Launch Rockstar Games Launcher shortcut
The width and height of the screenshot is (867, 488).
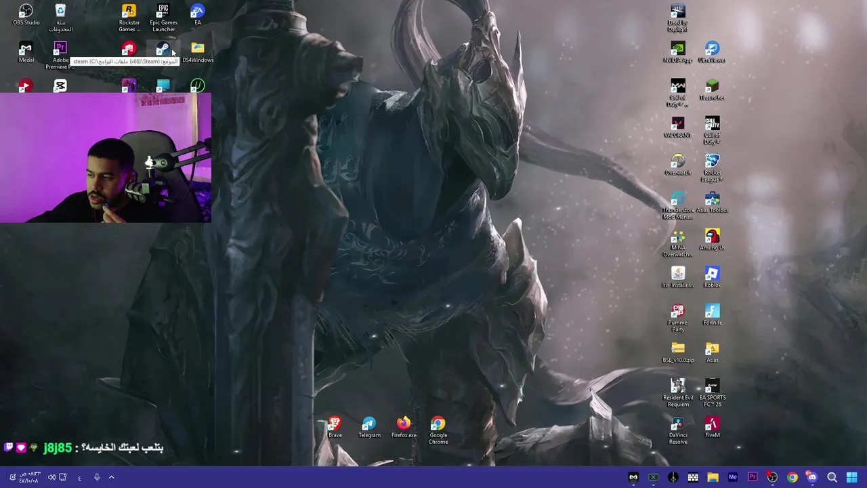129,18
